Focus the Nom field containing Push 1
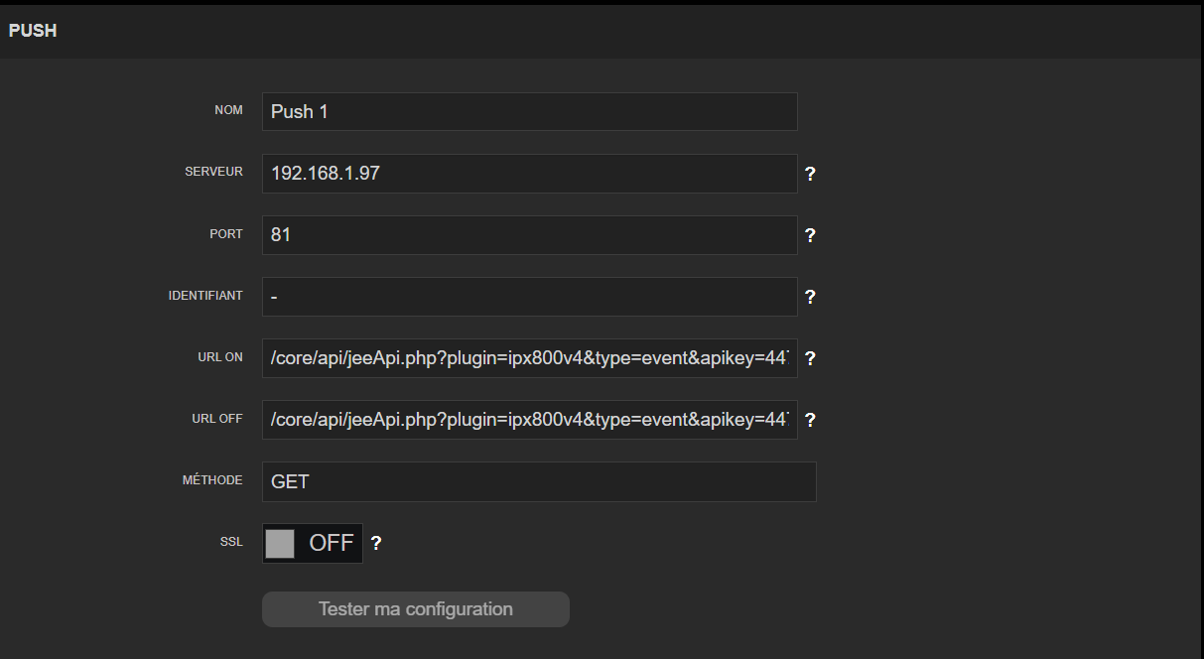The image size is (1204, 659). coord(529,112)
